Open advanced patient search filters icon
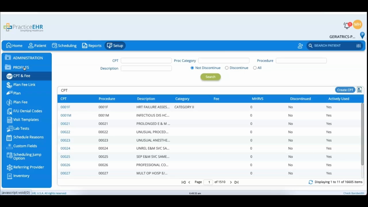368x207 pixels. point(359,46)
